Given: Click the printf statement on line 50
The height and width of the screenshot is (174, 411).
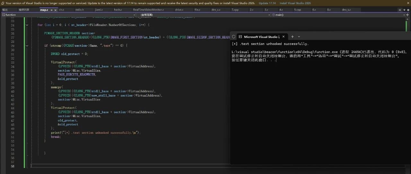Looking at the screenshot, I should (96, 133).
